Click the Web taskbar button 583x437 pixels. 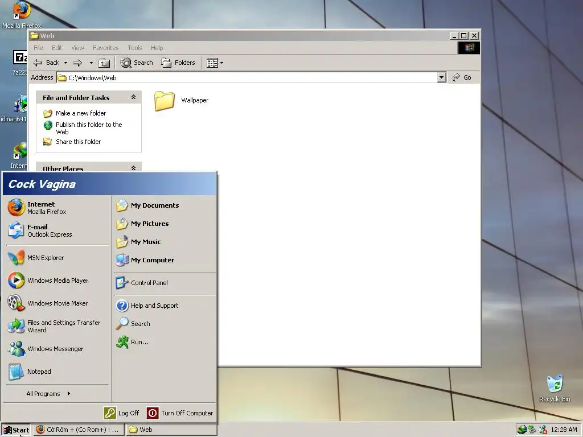coord(171,430)
